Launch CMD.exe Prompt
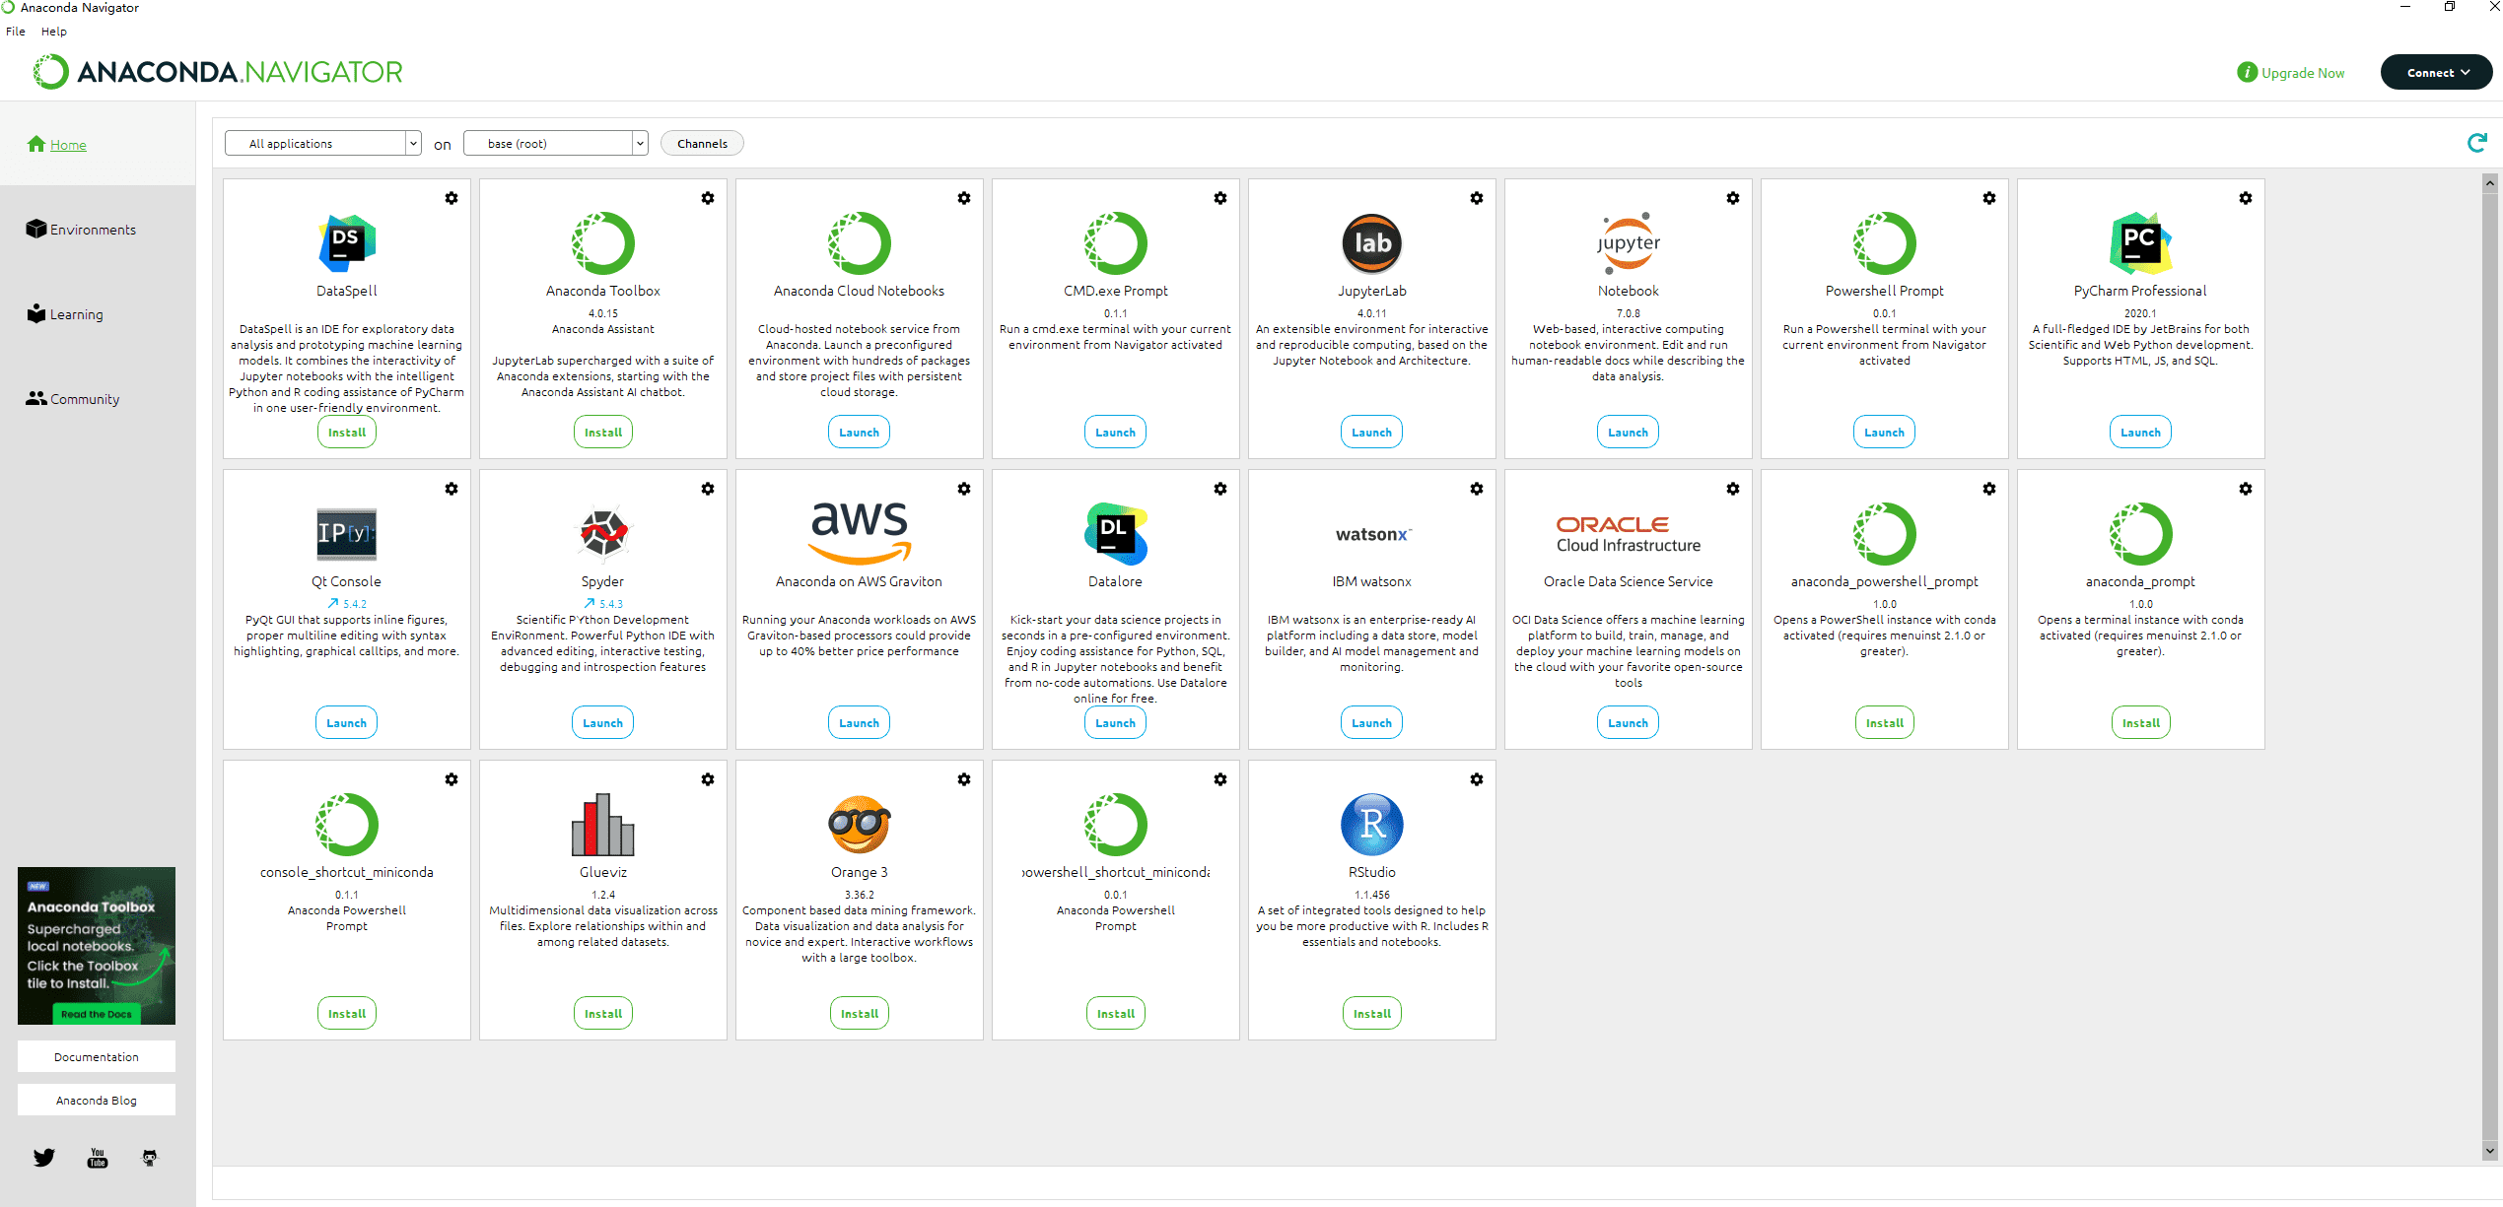The image size is (2503, 1207). 1116,433
